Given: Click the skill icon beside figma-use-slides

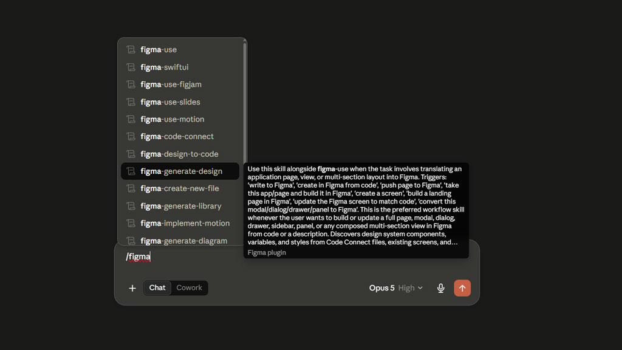Looking at the screenshot, I should [131, 102].
